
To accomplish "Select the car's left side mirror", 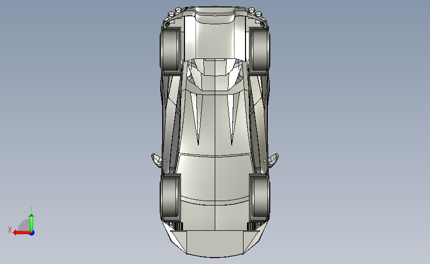I will click(x=157, y=160).
